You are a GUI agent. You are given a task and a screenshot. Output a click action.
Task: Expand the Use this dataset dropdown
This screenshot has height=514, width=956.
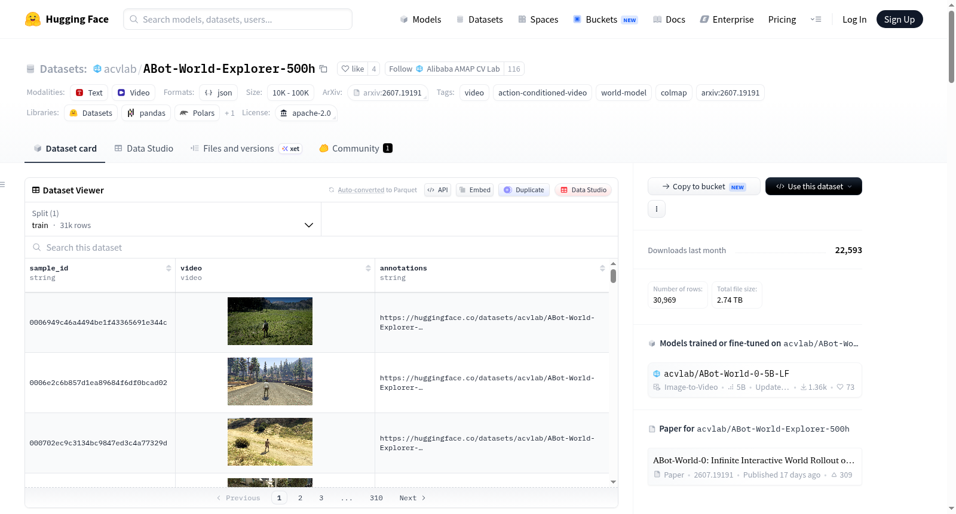[x=814, y=186]
